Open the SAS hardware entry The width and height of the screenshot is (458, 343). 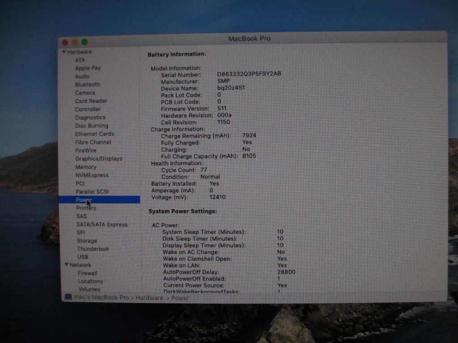pos(81,216)
